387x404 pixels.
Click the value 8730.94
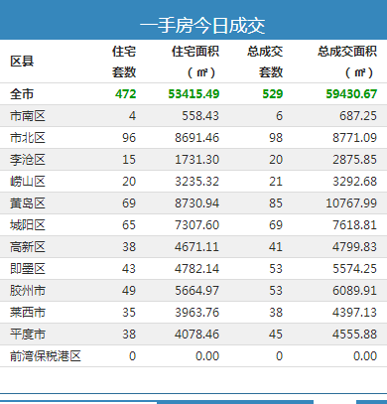point(197,203)
